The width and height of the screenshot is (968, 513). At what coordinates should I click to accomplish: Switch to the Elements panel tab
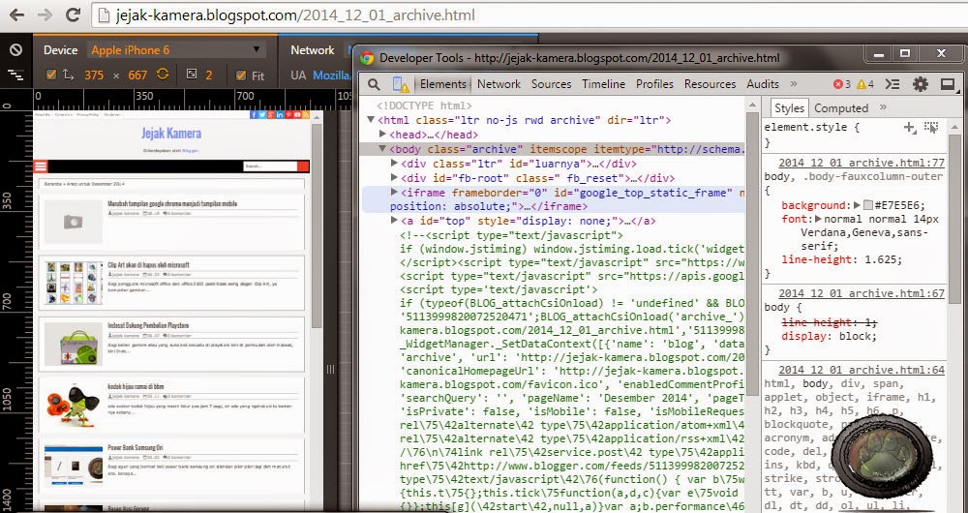tap(442, 84)
